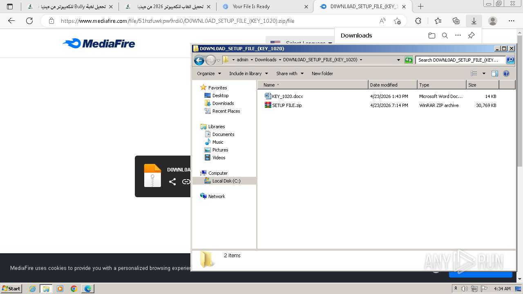Open the Windows Start menu
The width and height of the screenshot is (523, 294).
pos(11,288)
